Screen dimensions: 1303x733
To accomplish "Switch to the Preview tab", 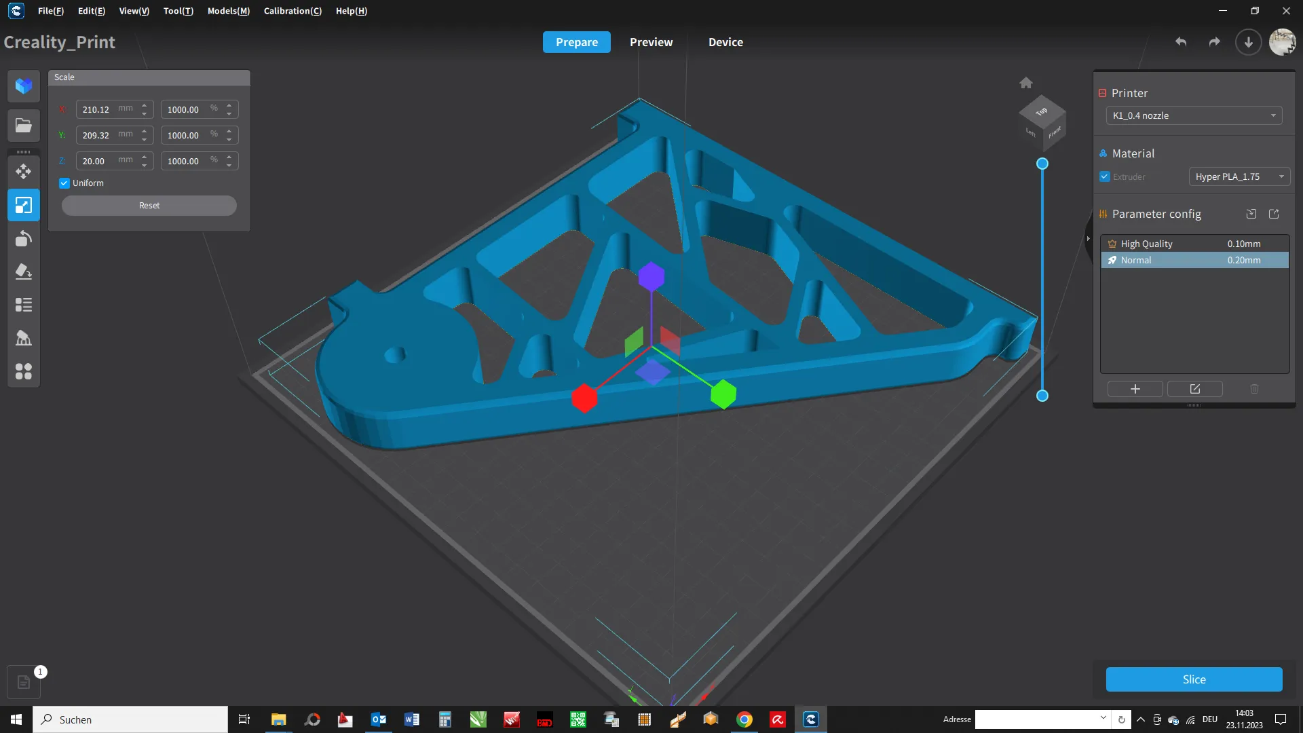I will coord(651,42).
